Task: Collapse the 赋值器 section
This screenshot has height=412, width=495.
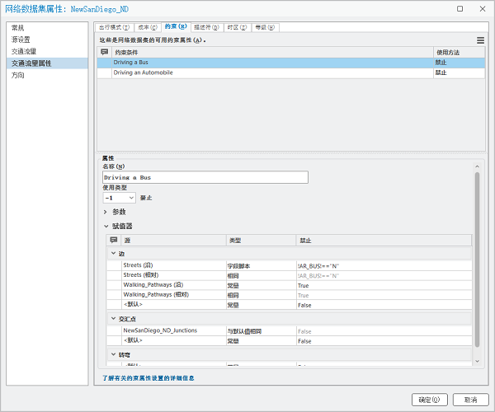Action: coord(106,226)
